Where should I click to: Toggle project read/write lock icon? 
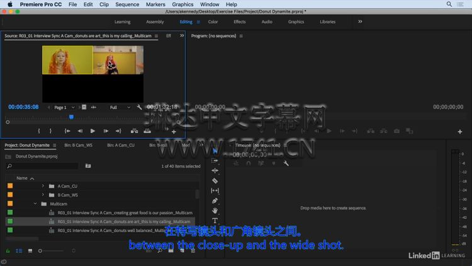point(8,251)
